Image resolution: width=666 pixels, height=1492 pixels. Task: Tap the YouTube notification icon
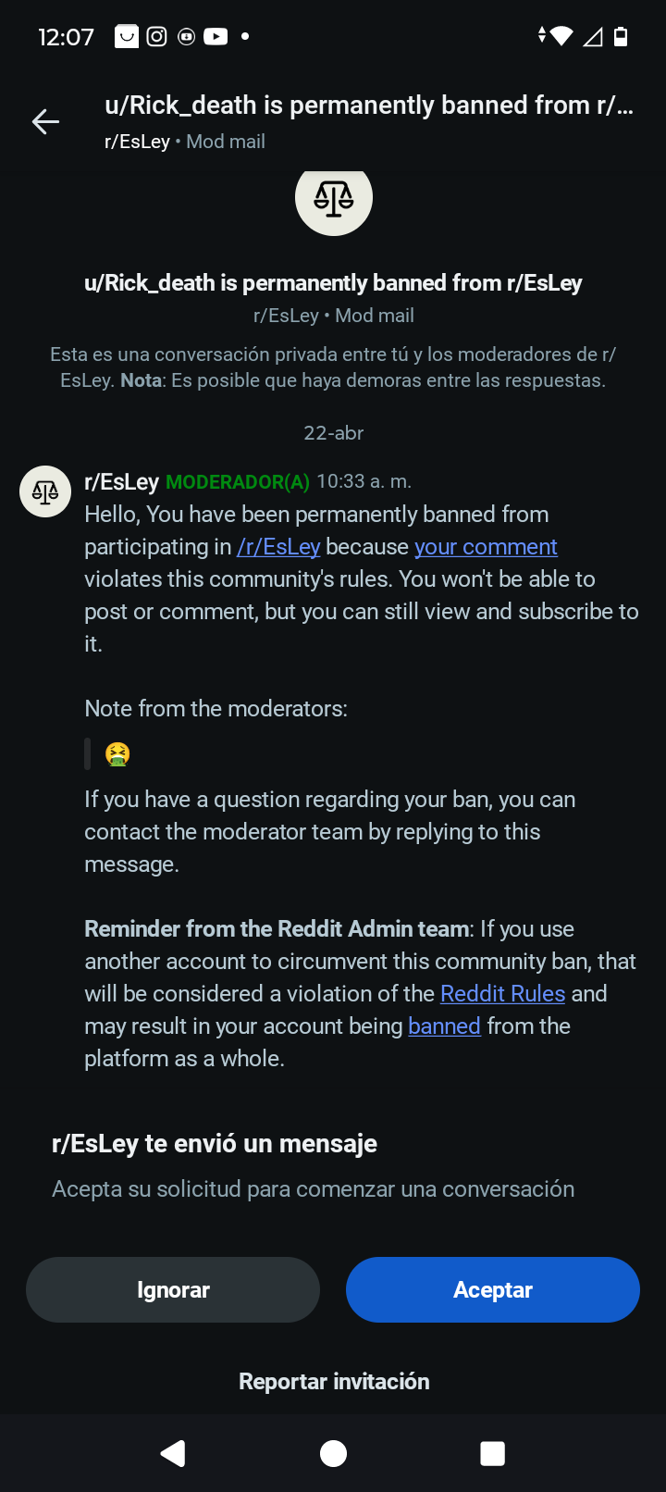[x=216, y=36]
